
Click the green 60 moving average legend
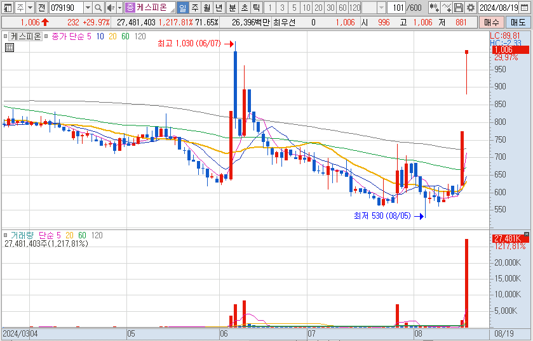tap(125, 36)
